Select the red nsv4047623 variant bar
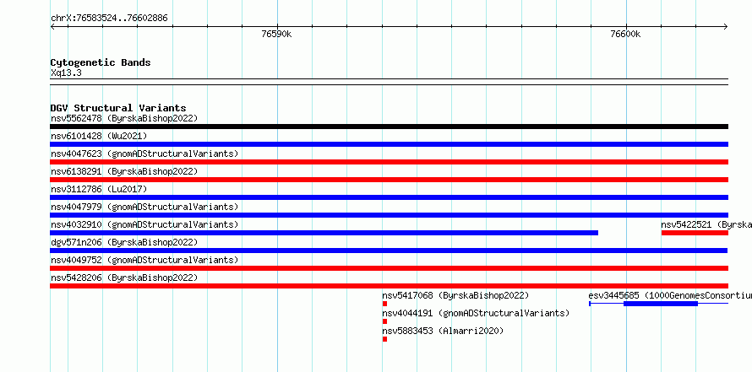Screen dimensions: 752x372 (389, 162)
